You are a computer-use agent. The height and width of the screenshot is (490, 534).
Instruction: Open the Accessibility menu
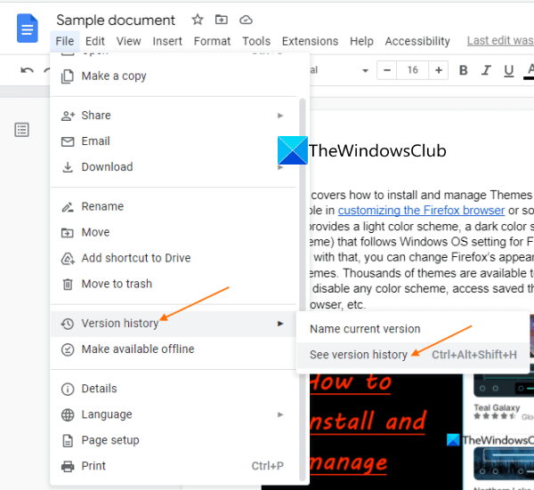[x=417, y=41]
